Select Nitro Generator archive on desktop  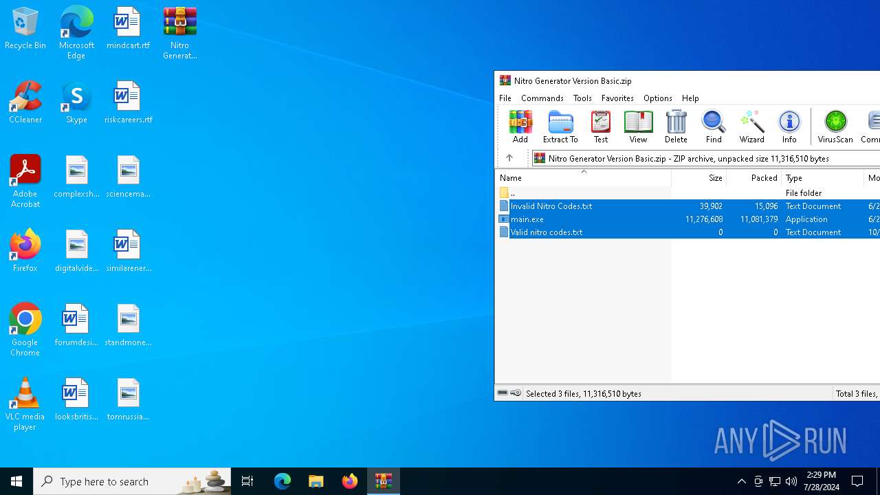179,33
